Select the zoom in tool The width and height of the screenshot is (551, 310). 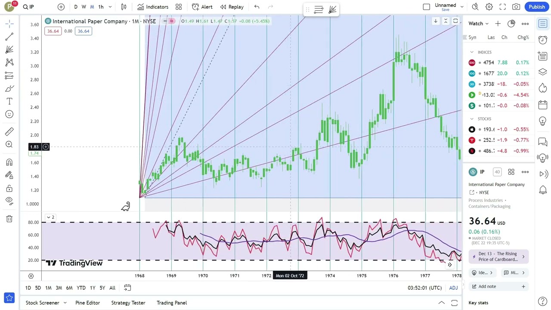(x=9, y=144)
